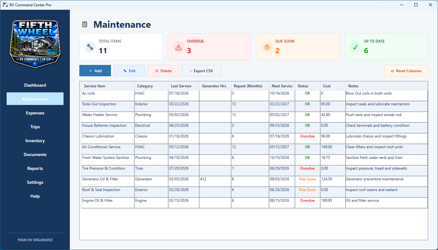438x250 pixels.
Task: Delete the selected service item
Action: tap(163, 71)
